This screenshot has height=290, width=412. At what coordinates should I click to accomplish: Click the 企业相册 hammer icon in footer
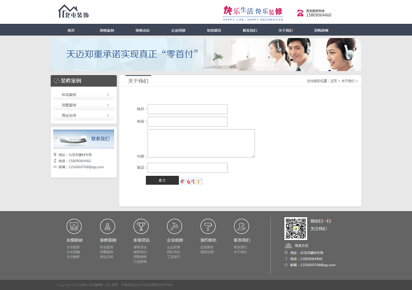(174, 226)
